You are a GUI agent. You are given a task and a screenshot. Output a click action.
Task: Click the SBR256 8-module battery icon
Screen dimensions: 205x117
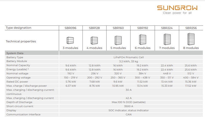191,39
